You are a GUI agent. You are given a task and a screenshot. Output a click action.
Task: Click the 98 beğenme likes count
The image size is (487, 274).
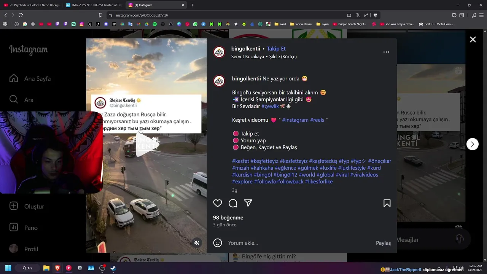coord(228,218)
